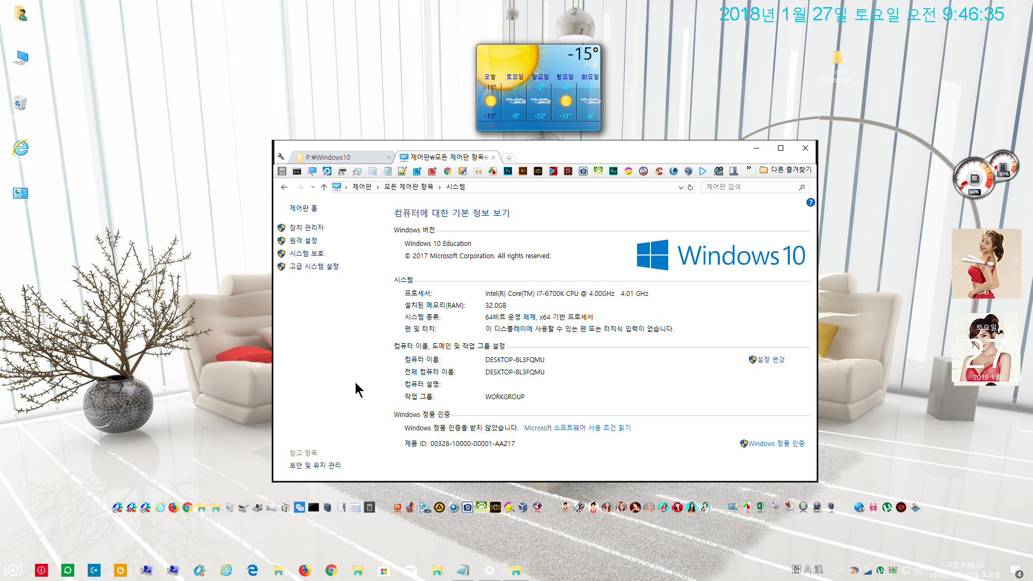Click the blue help question mark icon
This screenshot has height=581, width=1033.
810,202
